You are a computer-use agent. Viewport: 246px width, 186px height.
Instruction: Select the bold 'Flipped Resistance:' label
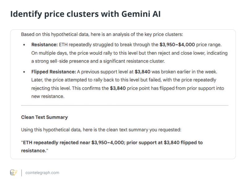coord(53,72)
